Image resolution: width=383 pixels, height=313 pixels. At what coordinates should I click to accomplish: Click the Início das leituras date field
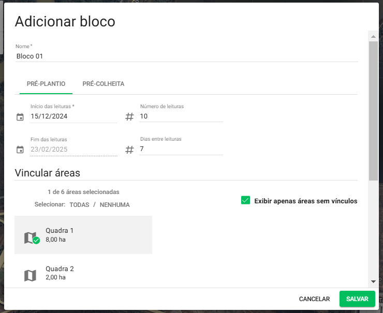click(x=73, y=116)
